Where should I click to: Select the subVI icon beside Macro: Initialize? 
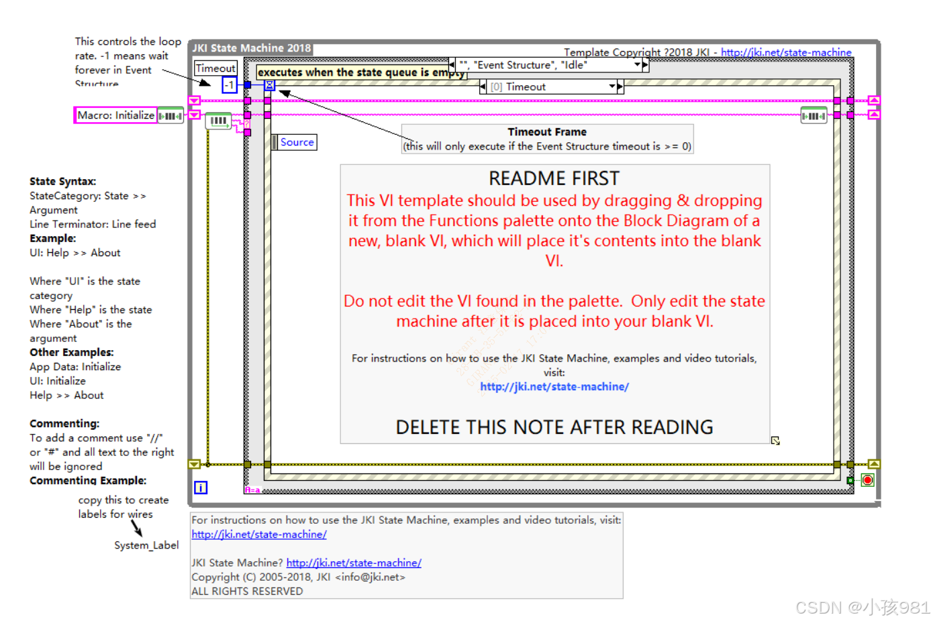pyautogui.click(x=170, y=115)
